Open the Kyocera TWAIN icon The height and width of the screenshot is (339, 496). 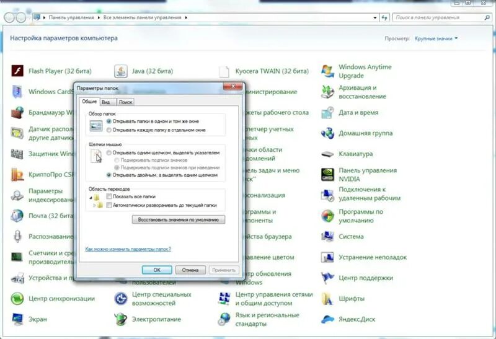pyautogui.click(x=224, y=71)
